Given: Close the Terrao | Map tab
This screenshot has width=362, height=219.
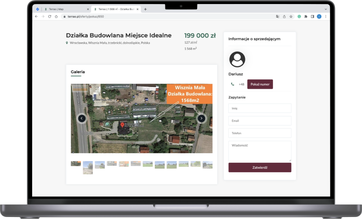Looking at the screenshot, I should coord(87,9).
